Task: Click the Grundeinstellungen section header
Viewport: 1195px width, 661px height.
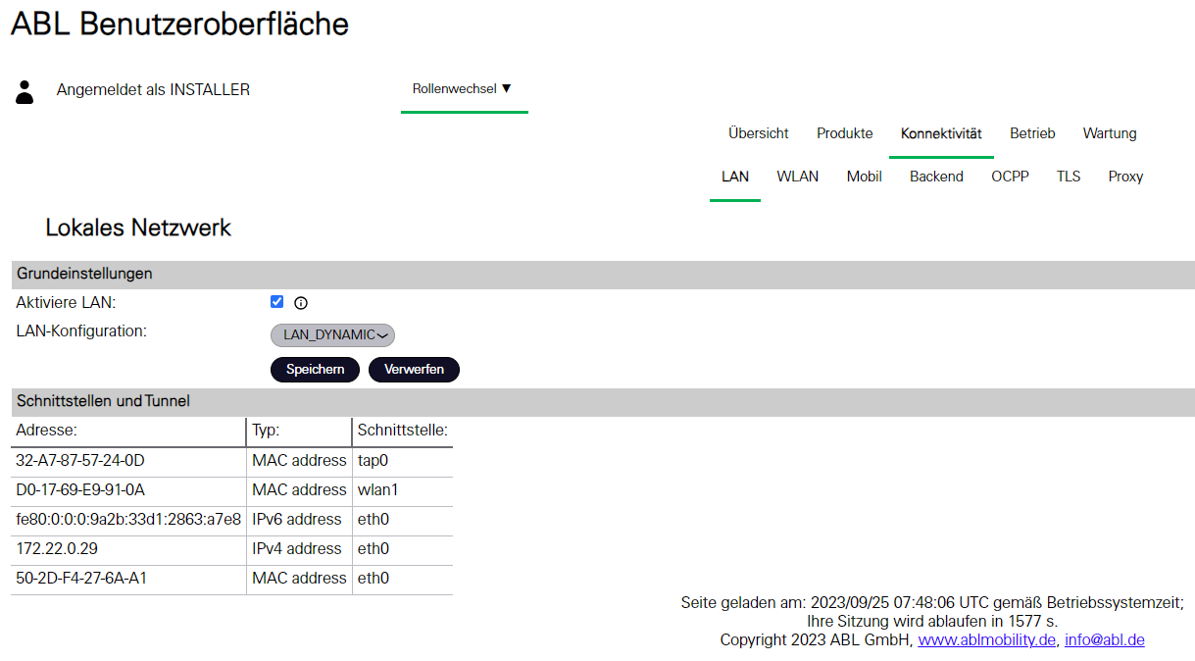Action: [603, 274]
